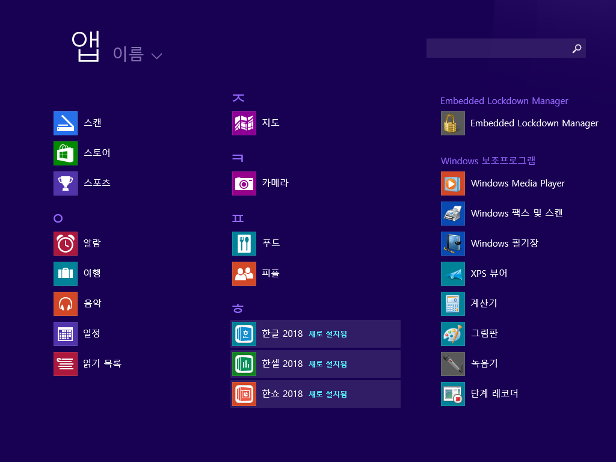Click the 피플 app name text
Screen dimensions: 616x462
coord(271,273)
